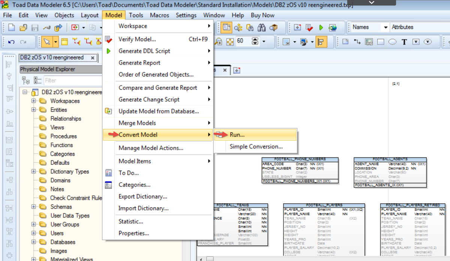Open a model file with the folder icon

23,27
